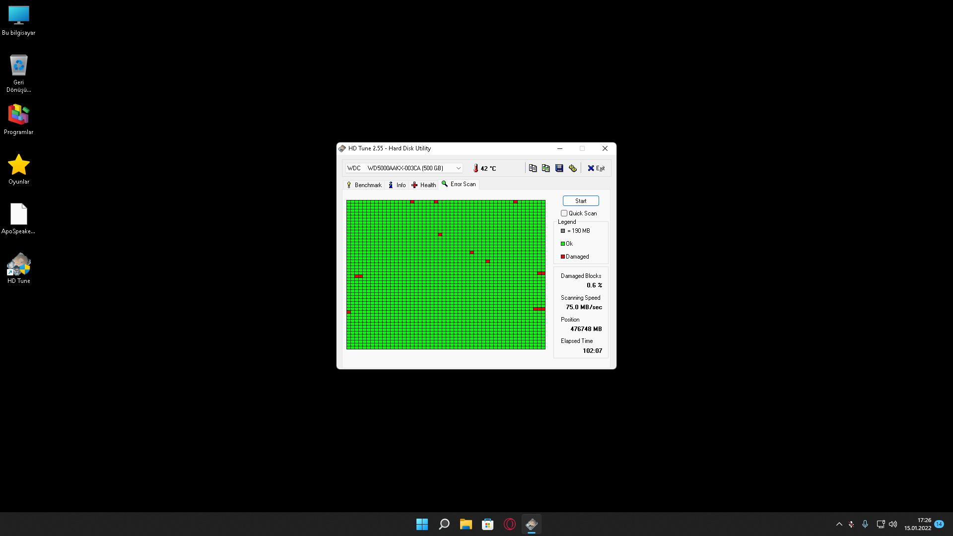Click the Opera browser taskbar icon
The image size is (953, 536).
point(510,524)
